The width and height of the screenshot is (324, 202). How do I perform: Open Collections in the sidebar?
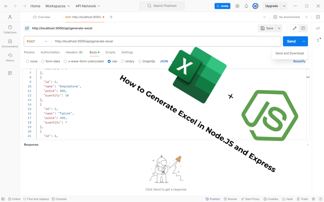pyautogui.click(x=10, y=29)
